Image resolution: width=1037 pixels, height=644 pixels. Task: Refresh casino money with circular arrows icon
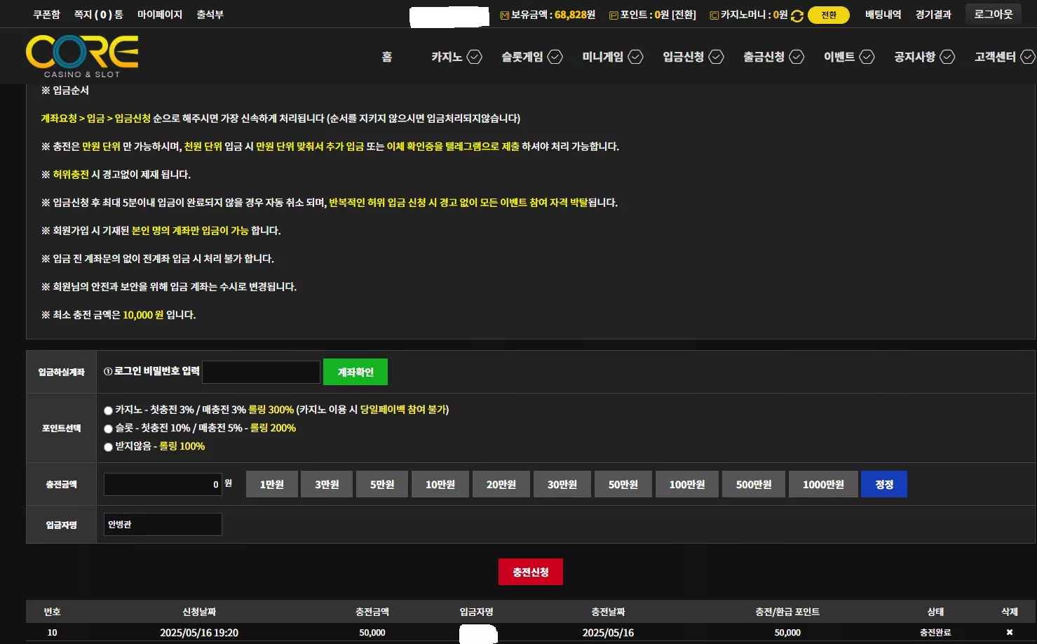[x=797, y=15]
